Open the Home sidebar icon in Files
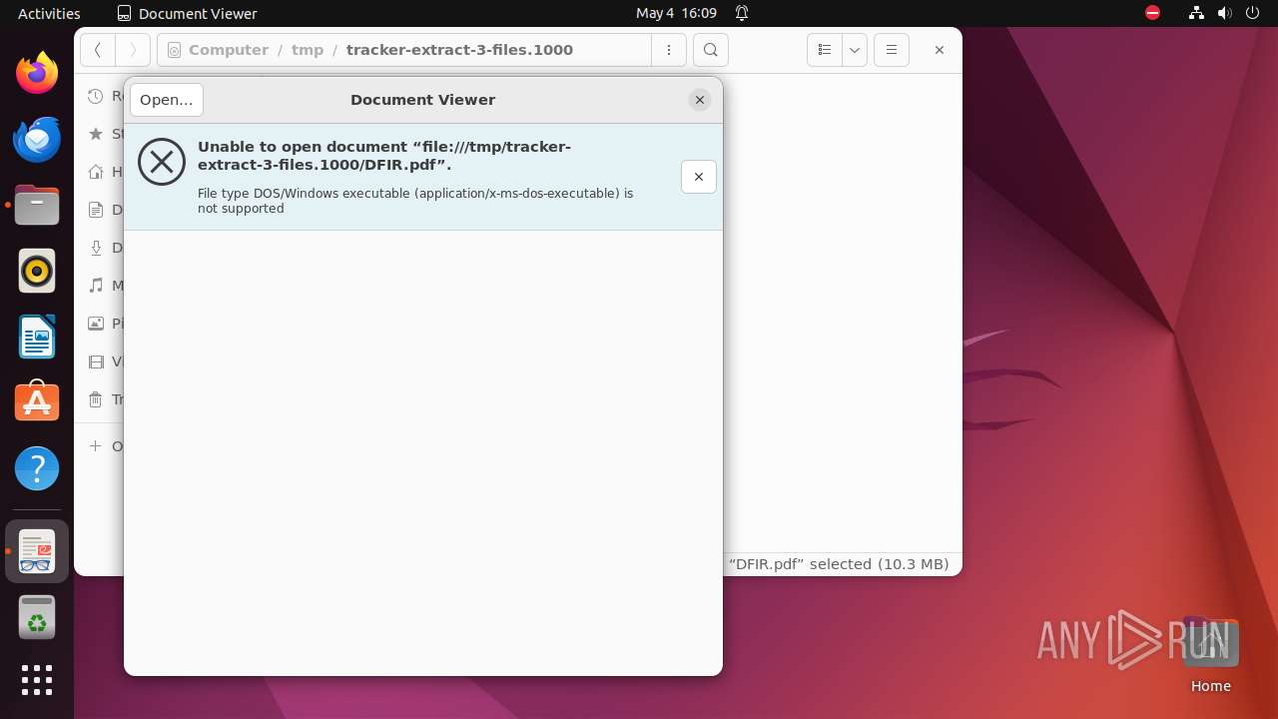 tap(96, 172)
